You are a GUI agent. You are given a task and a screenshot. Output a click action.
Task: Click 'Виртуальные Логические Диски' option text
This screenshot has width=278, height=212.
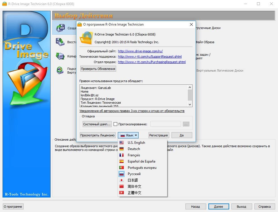(220, 70)
